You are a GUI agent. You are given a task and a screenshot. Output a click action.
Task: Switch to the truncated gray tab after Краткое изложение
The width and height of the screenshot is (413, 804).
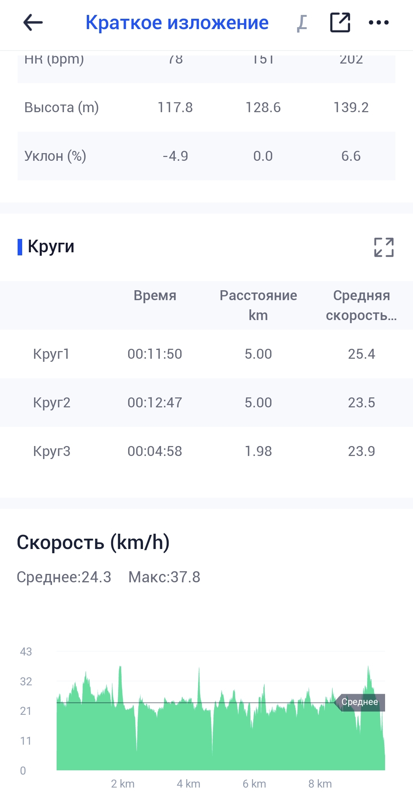click(302, 23)
